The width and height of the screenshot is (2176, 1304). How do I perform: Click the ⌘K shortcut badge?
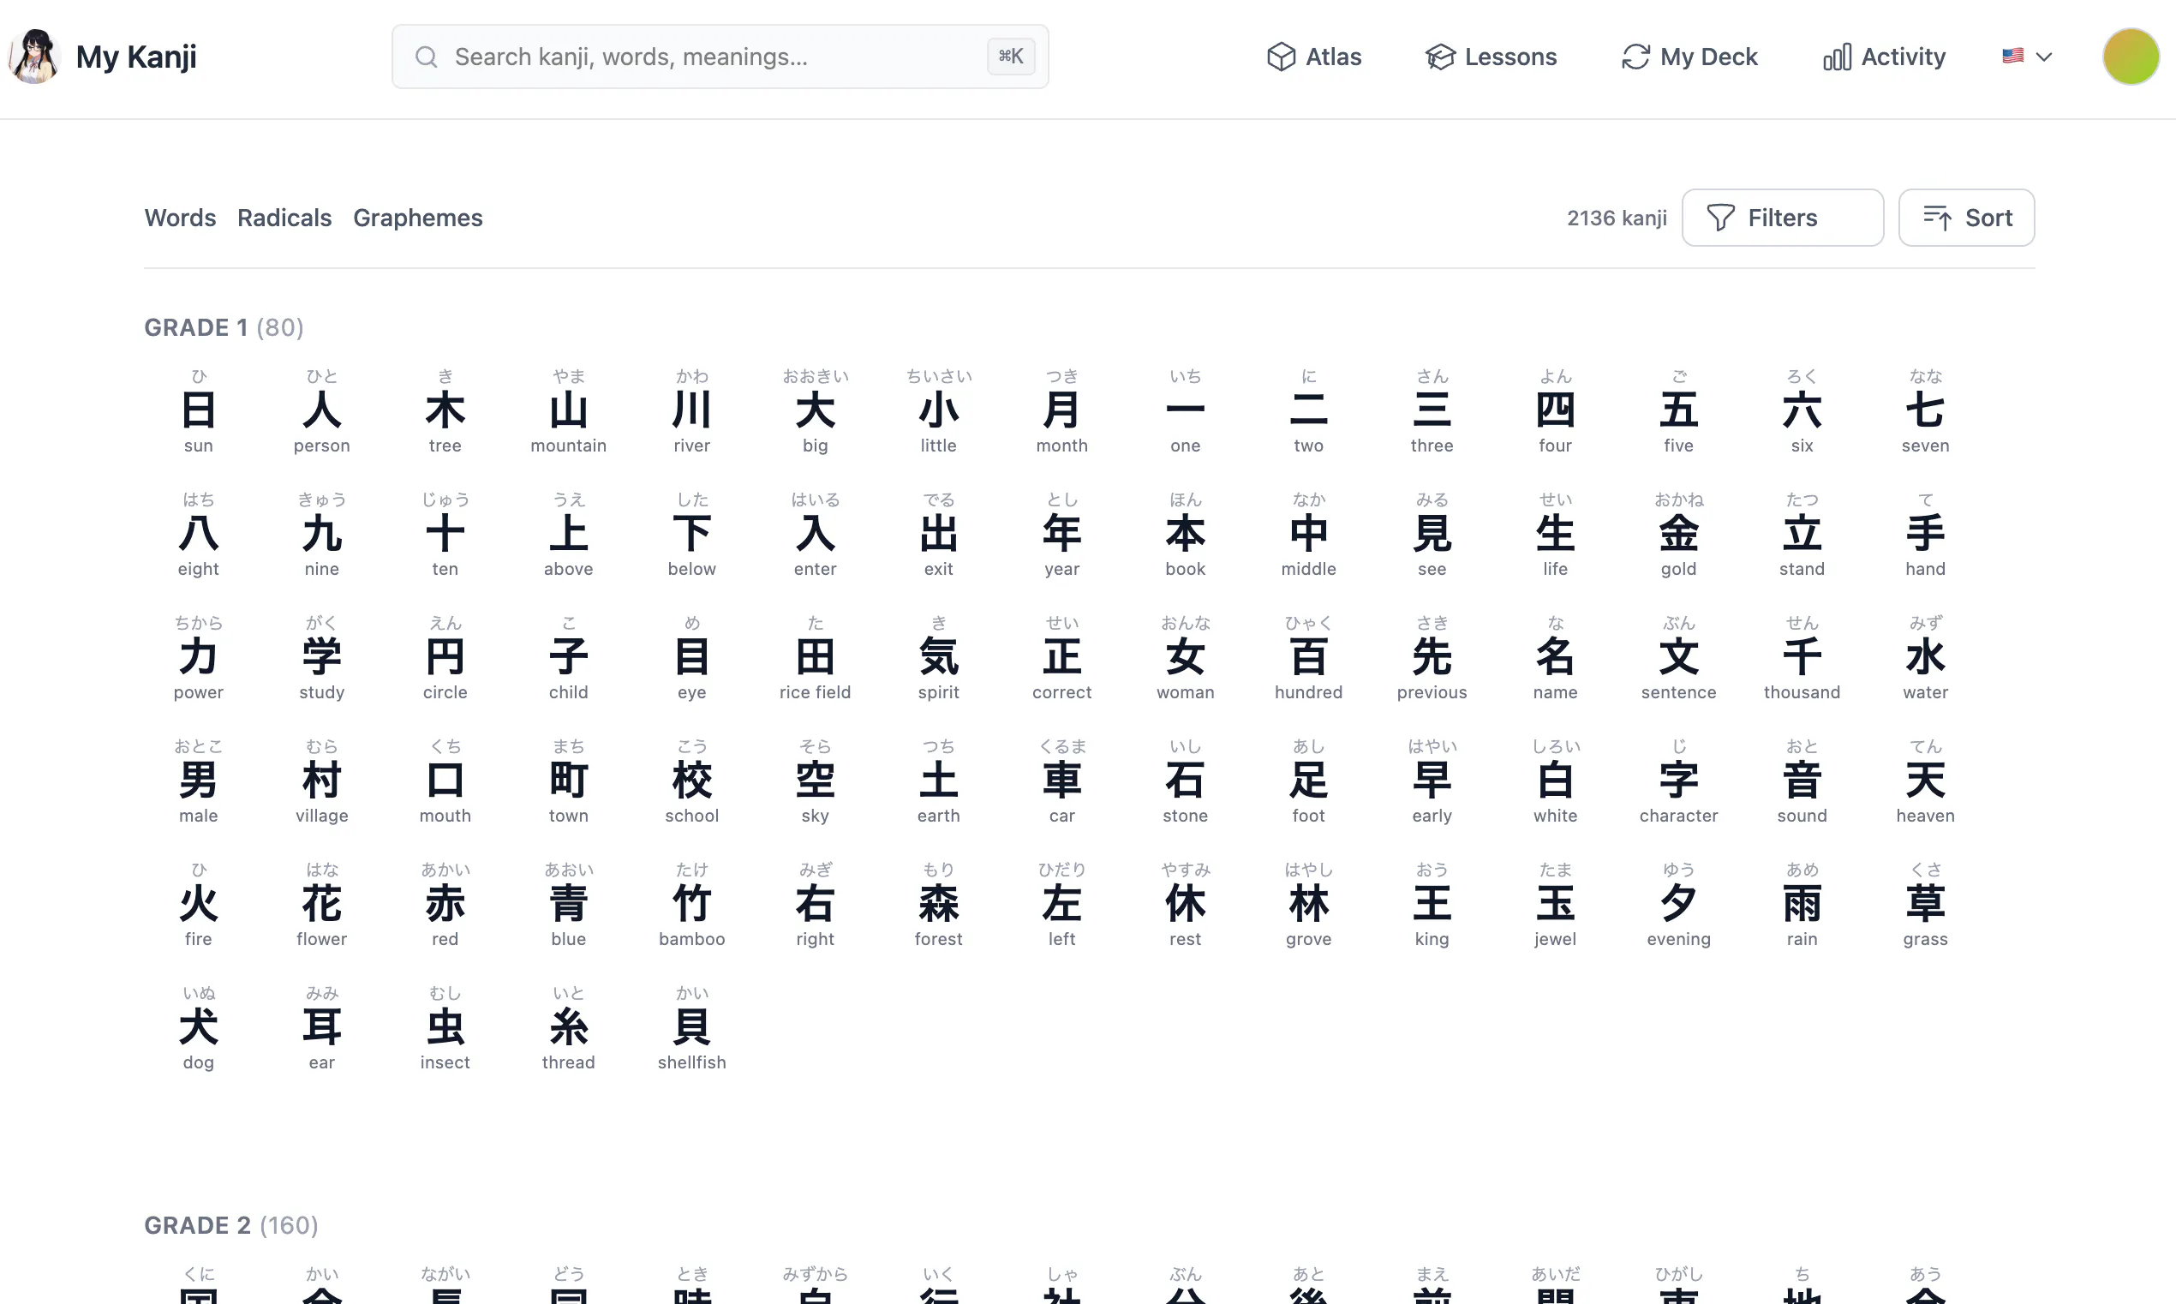(1010, 57)
